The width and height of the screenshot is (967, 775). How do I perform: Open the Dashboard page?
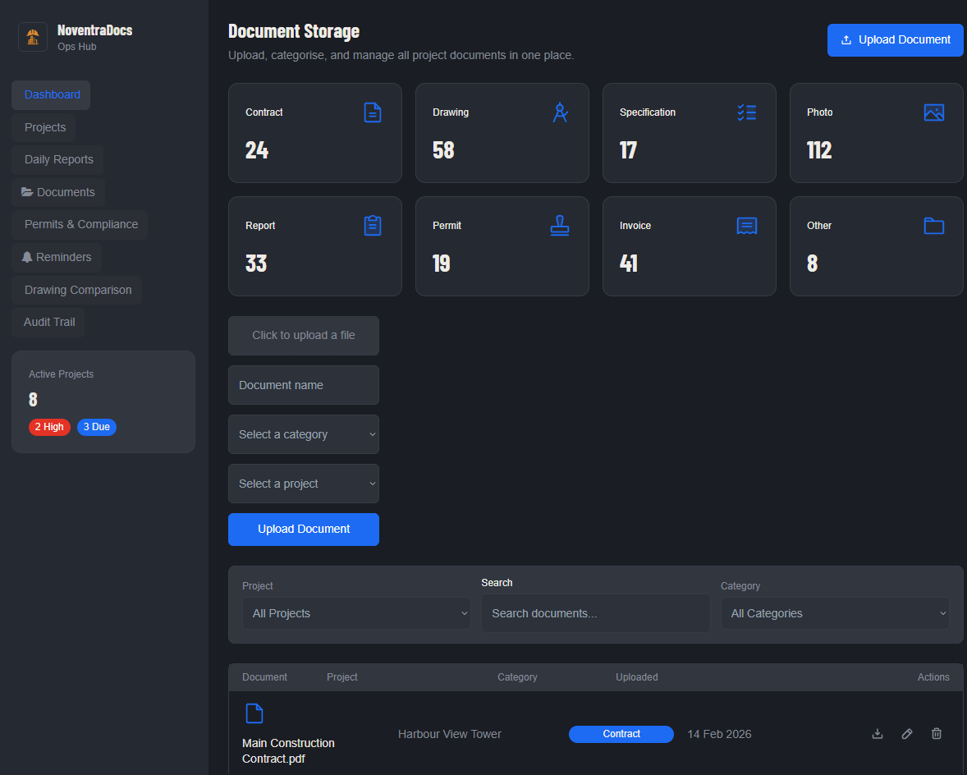pos(51,95)
